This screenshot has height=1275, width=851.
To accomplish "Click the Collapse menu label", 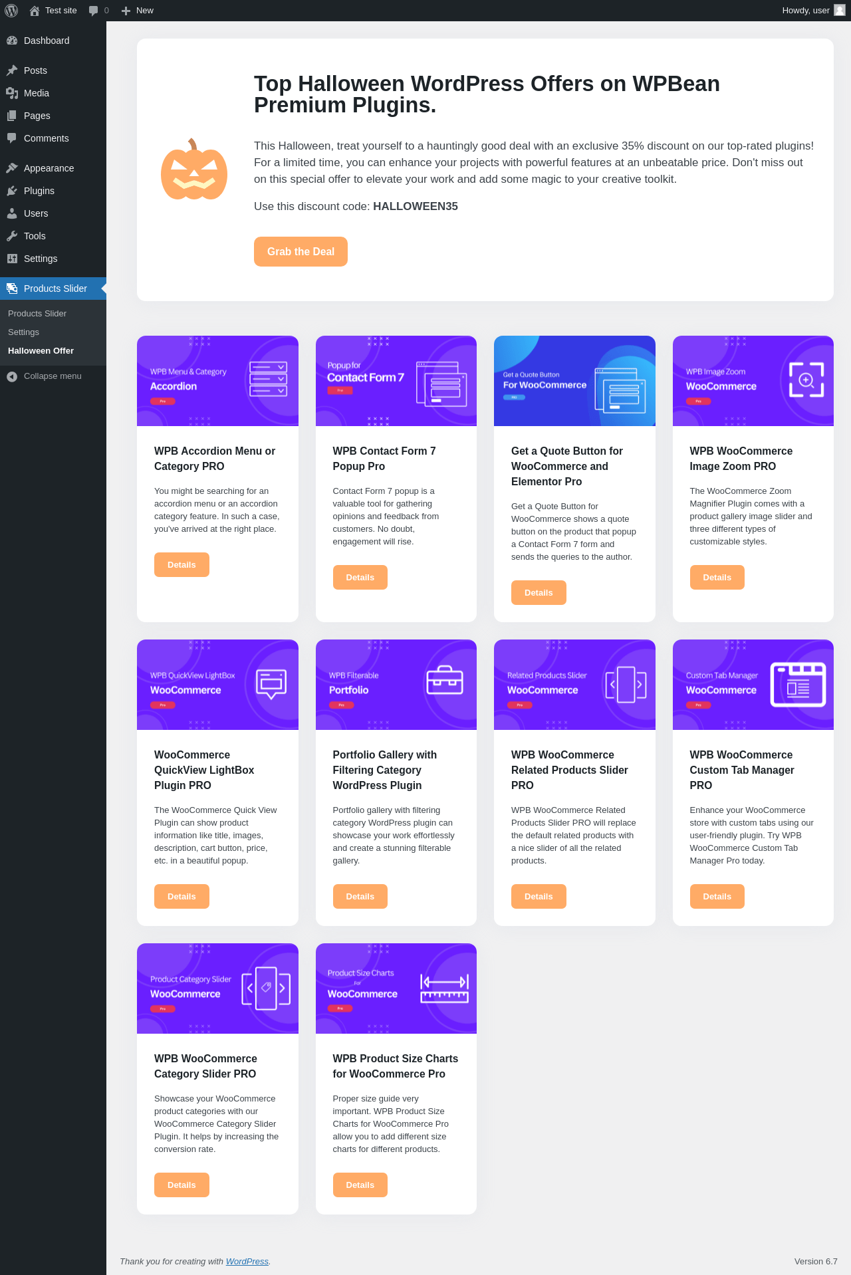I will [x=53, y=376].
